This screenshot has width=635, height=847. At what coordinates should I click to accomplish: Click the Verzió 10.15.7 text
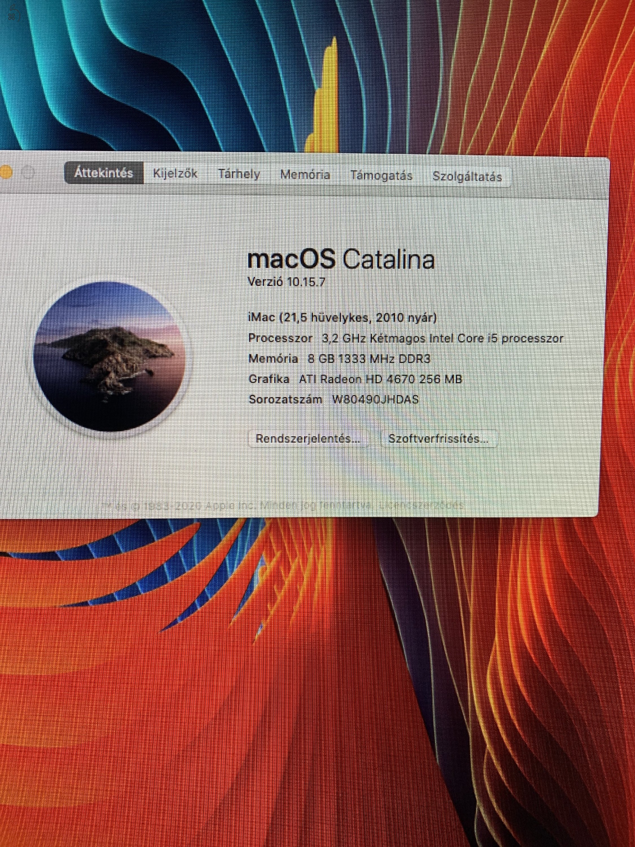coord(286,282)
